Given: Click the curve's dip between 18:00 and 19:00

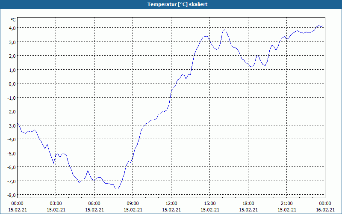Looking at the screenshot, I should [252, 67].
